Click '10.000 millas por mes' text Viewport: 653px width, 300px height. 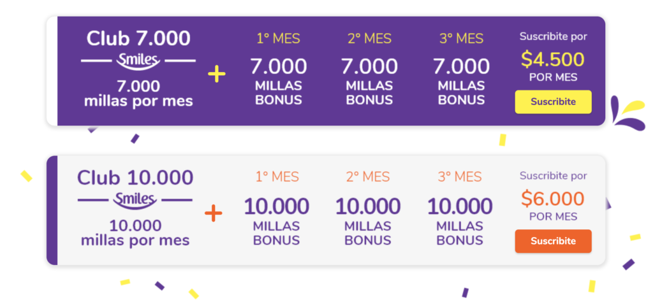tap(135, 233)
